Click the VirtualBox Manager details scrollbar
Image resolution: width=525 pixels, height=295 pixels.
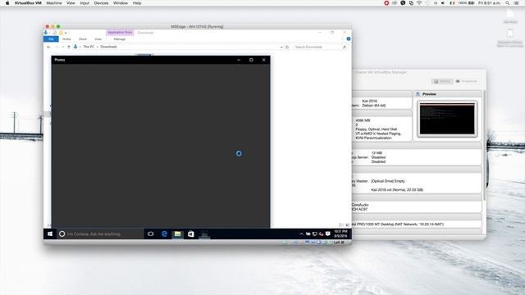(484, 146)
